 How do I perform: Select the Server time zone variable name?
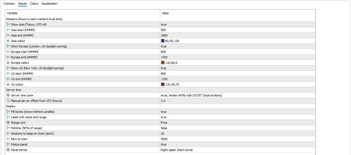[22, 95]
